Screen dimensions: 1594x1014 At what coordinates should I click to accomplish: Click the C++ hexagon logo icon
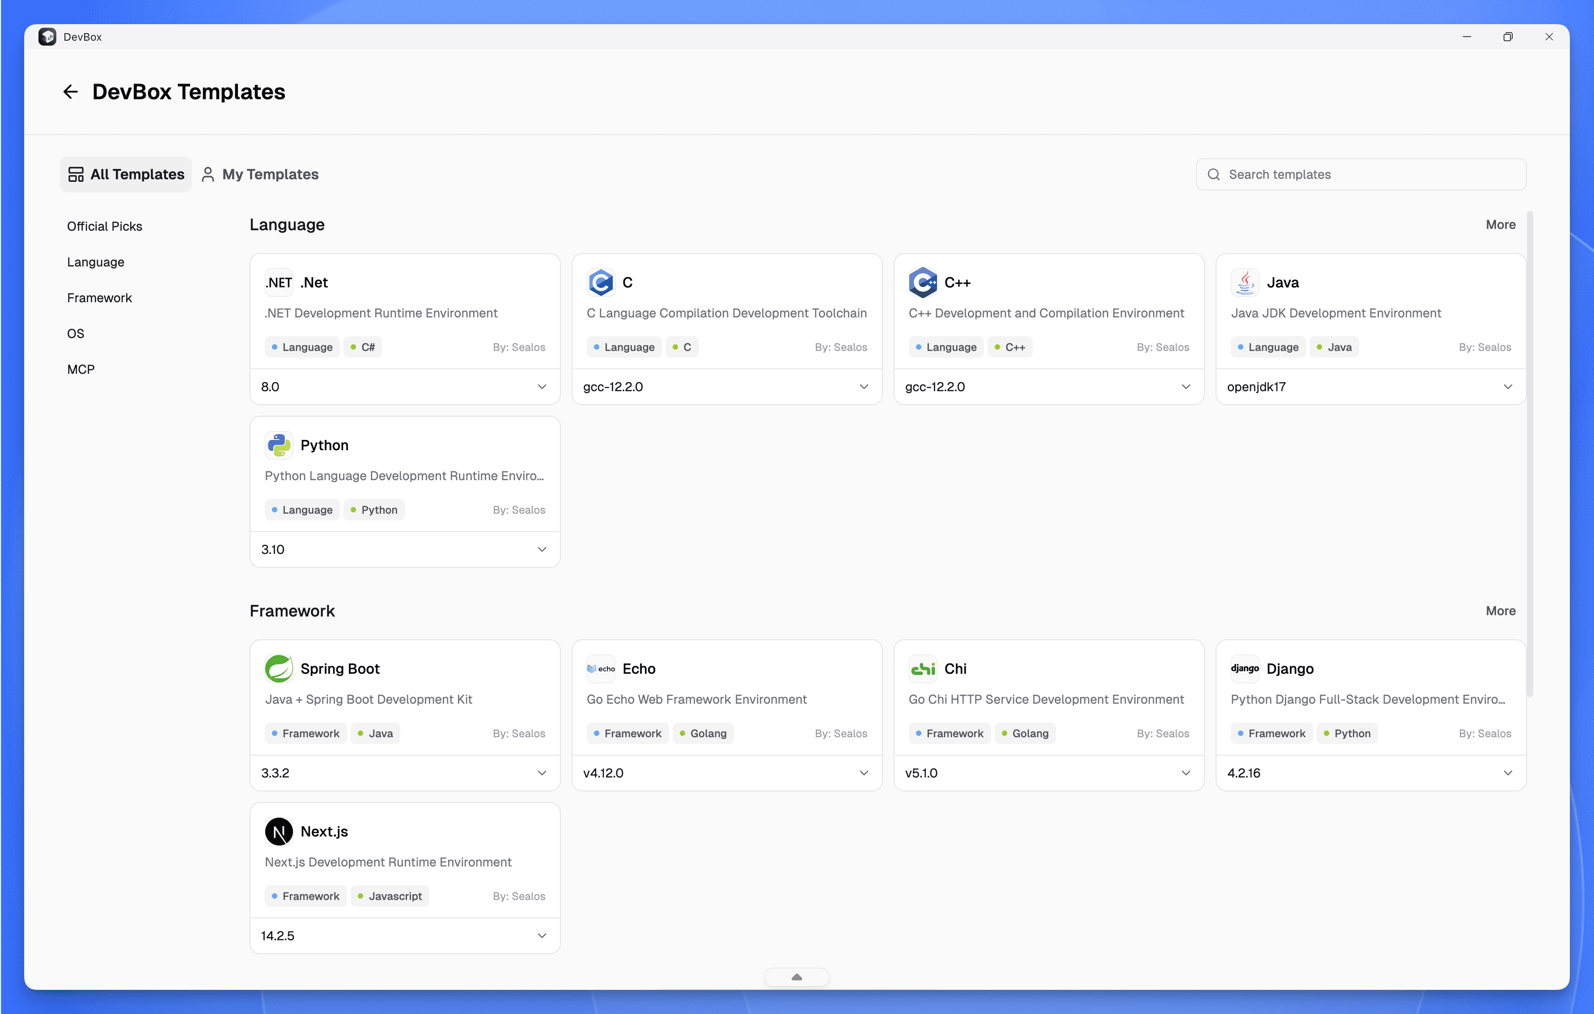tap(923, 283)
